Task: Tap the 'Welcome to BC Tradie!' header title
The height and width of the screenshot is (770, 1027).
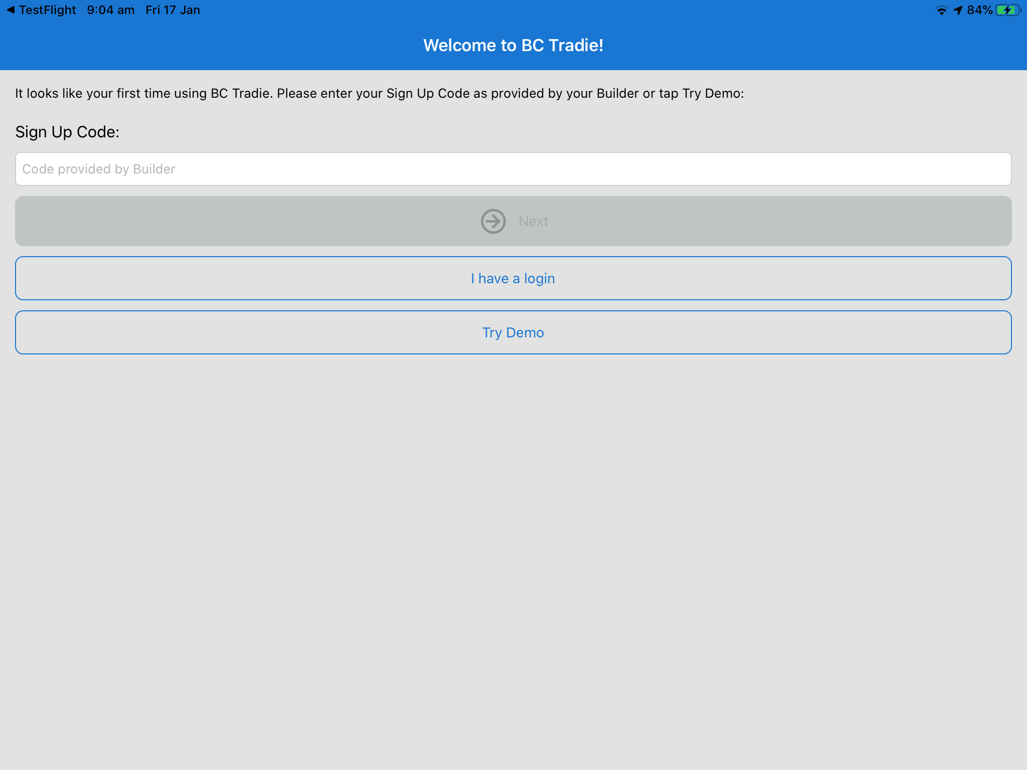Action: (513, 45)
